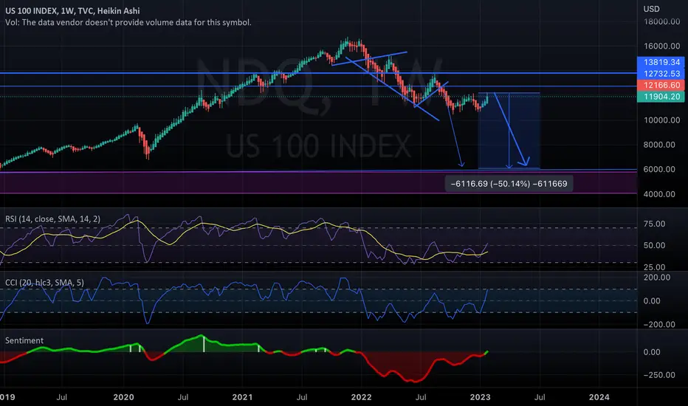Open the CCI (20, hlc3, SMA, 5) legend
Screen dimensions: 688x406
(44, 283)
